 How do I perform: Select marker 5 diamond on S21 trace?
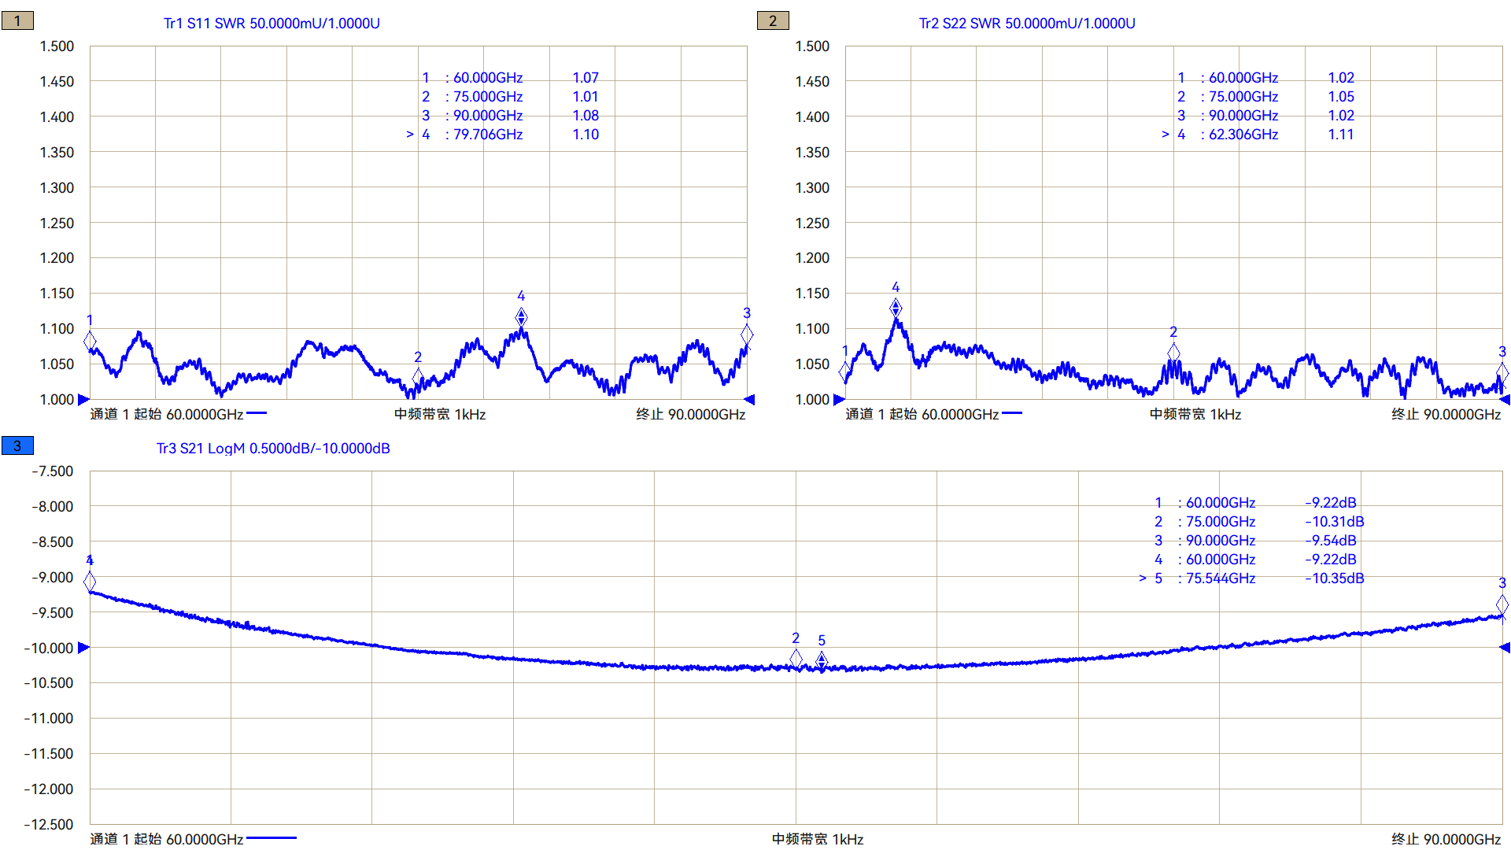pos(822,660)
